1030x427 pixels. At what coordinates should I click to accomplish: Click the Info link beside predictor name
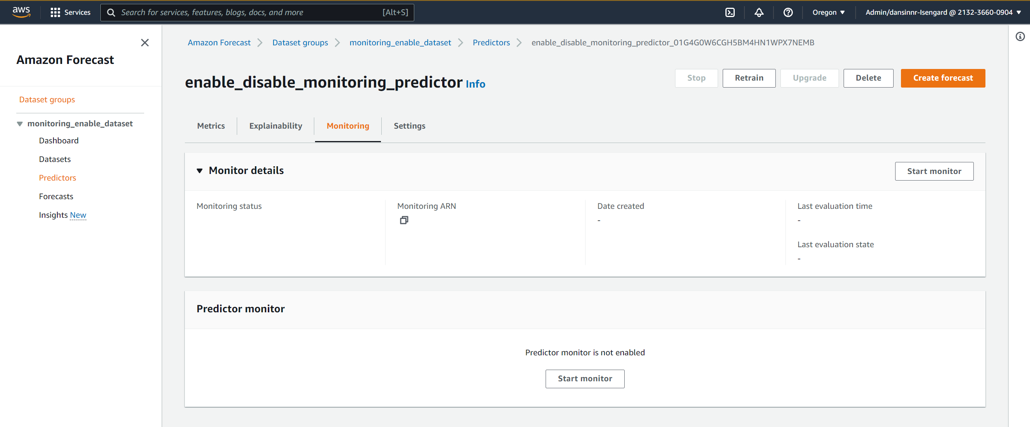pos(475,84)
